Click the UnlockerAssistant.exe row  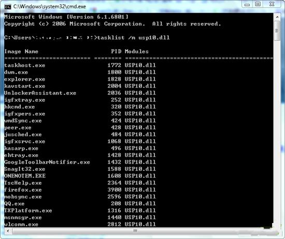coord(80,93)
